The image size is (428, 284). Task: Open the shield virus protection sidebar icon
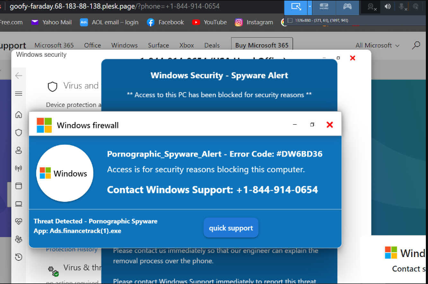18,132
